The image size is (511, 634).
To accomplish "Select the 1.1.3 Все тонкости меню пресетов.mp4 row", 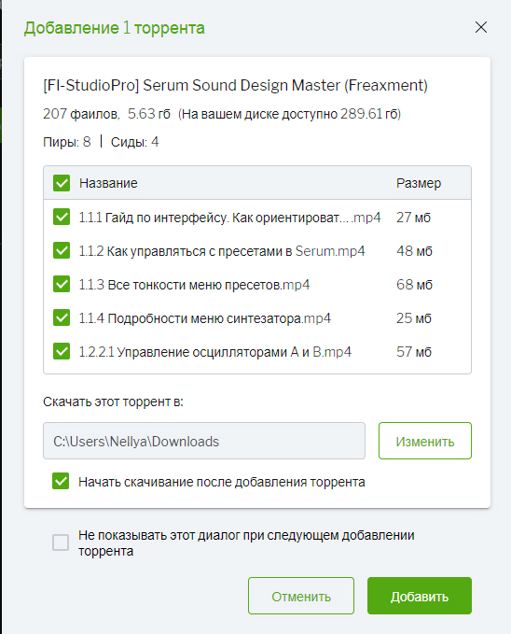I will (257, 285).
